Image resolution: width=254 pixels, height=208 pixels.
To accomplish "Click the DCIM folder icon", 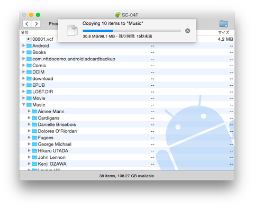I will [29, 72].
